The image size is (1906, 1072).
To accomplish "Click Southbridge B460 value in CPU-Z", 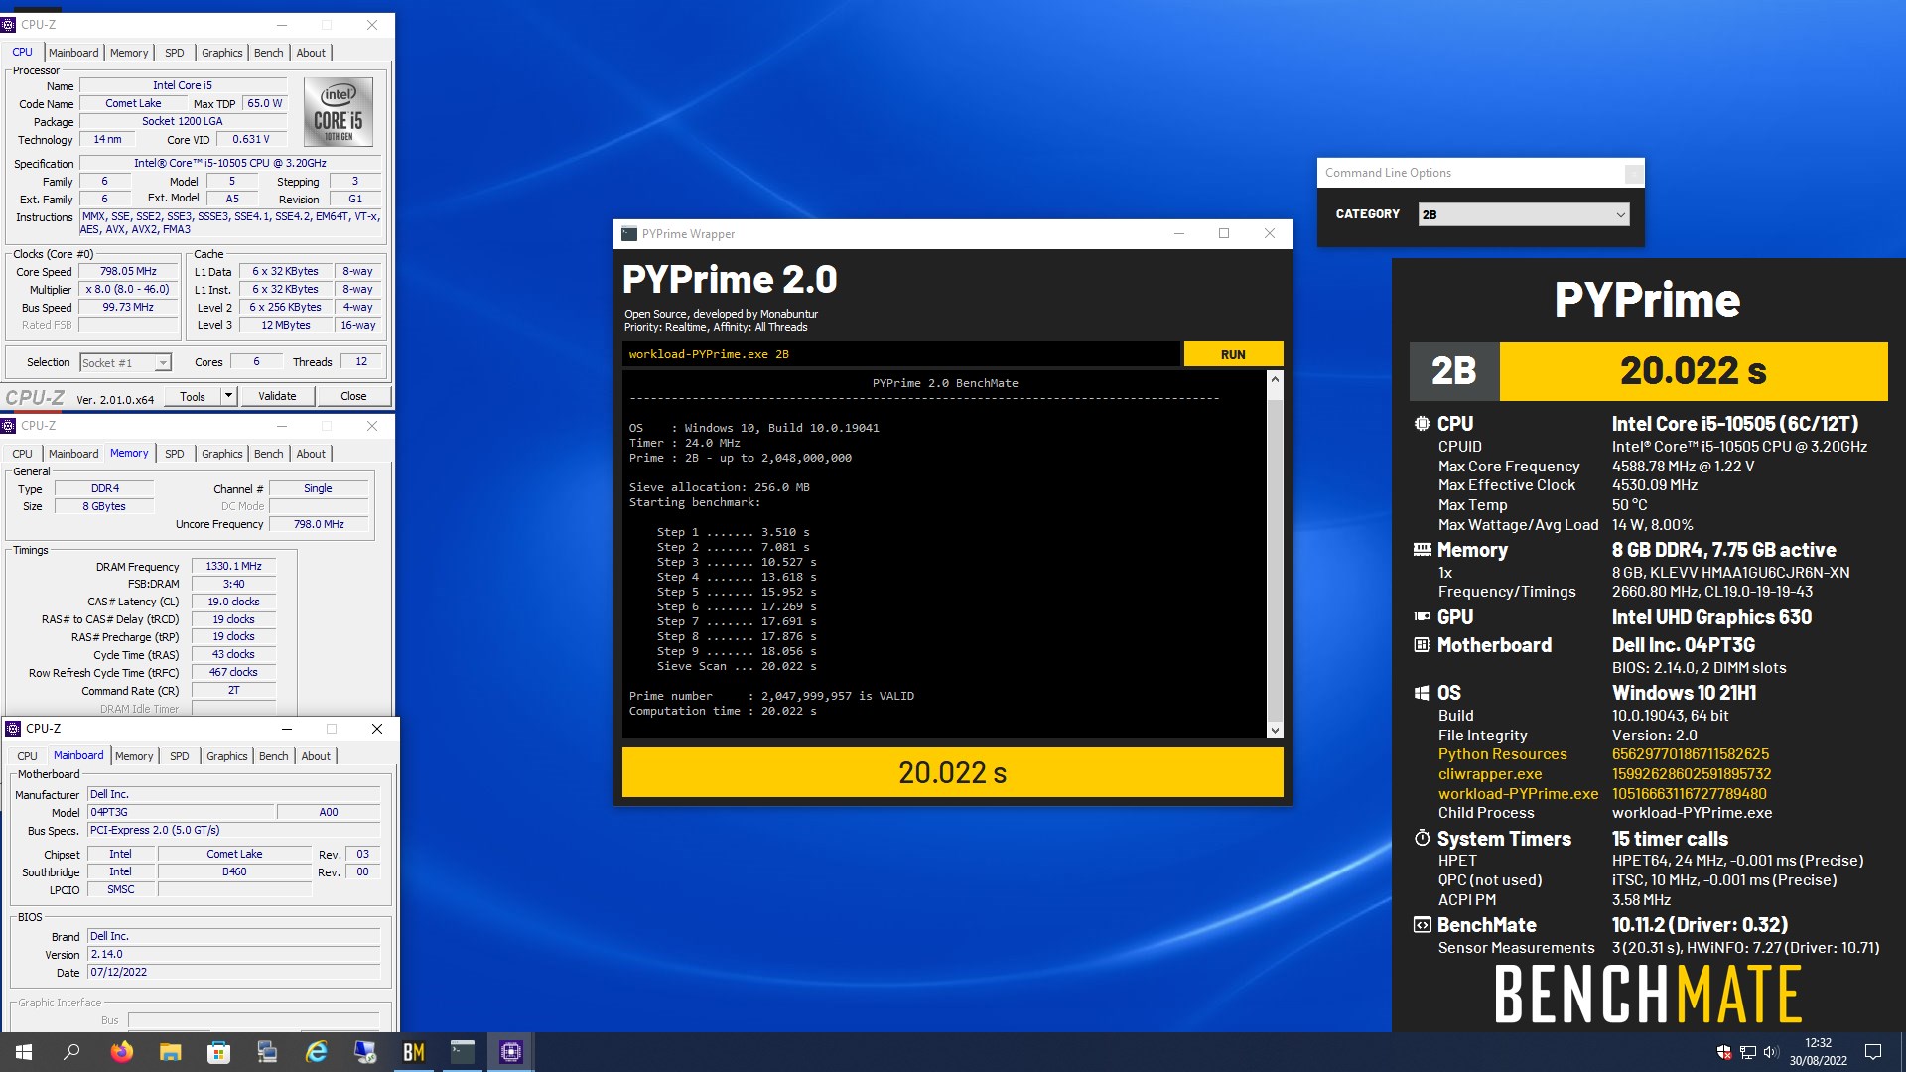I will pyautogui.click(x=234, y=871).
